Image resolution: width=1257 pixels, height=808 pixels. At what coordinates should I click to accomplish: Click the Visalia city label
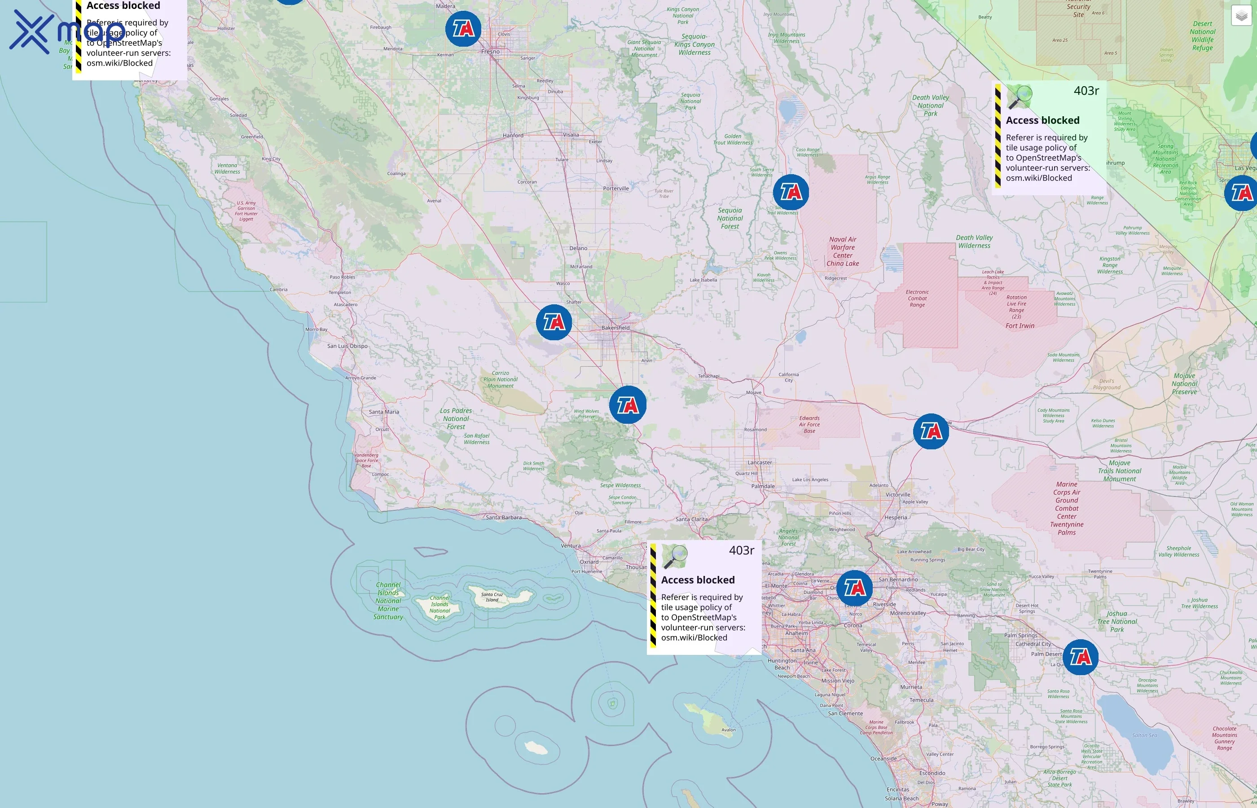571,134
